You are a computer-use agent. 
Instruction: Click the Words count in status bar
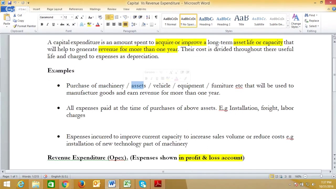(30, 176)
